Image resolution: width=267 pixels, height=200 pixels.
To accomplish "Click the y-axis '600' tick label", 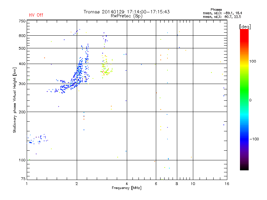I will tap(22, 36).
